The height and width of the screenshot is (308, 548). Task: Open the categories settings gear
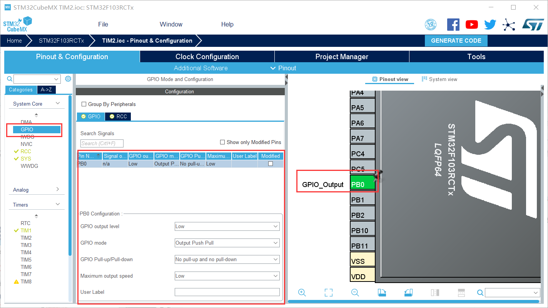(x=68, y=79)
